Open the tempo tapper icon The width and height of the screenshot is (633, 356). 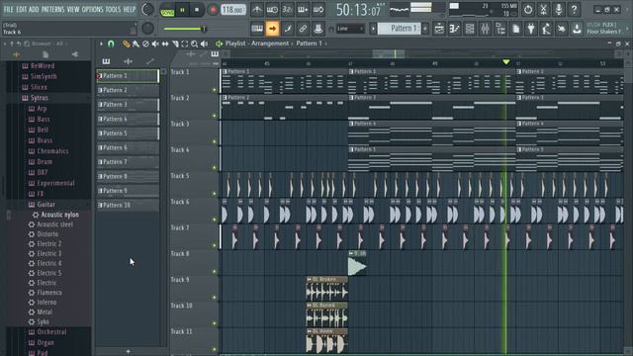547,29
